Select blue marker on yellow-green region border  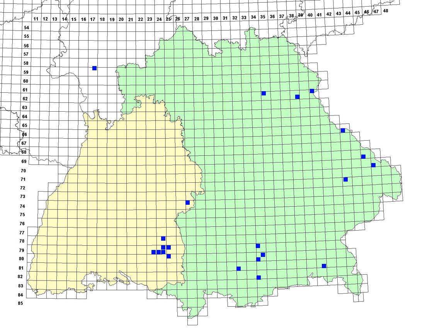(x=187, y=202)
